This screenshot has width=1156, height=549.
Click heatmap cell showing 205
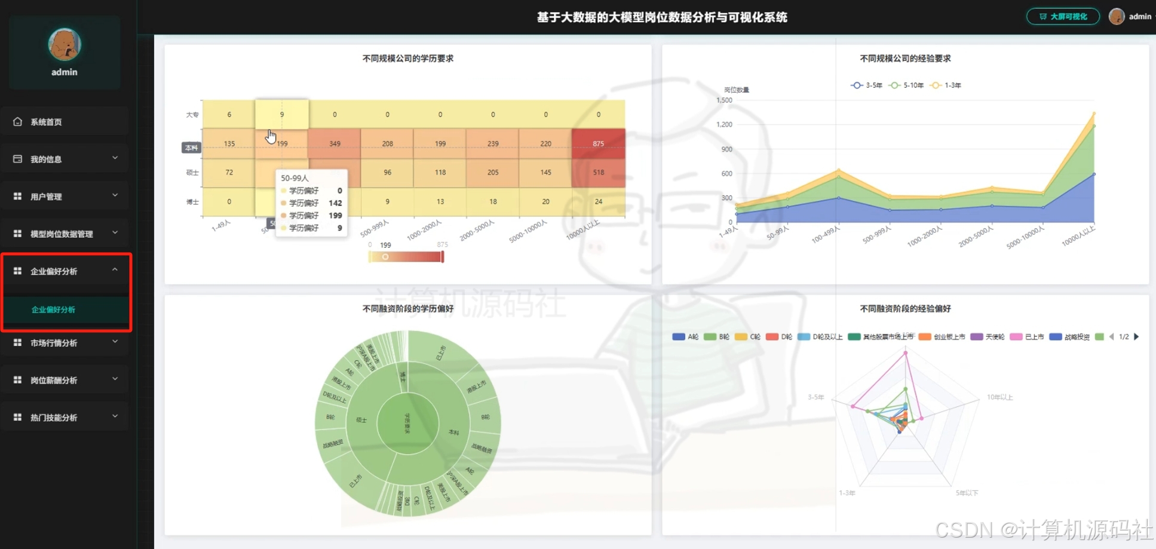click(x=493, y=172)
